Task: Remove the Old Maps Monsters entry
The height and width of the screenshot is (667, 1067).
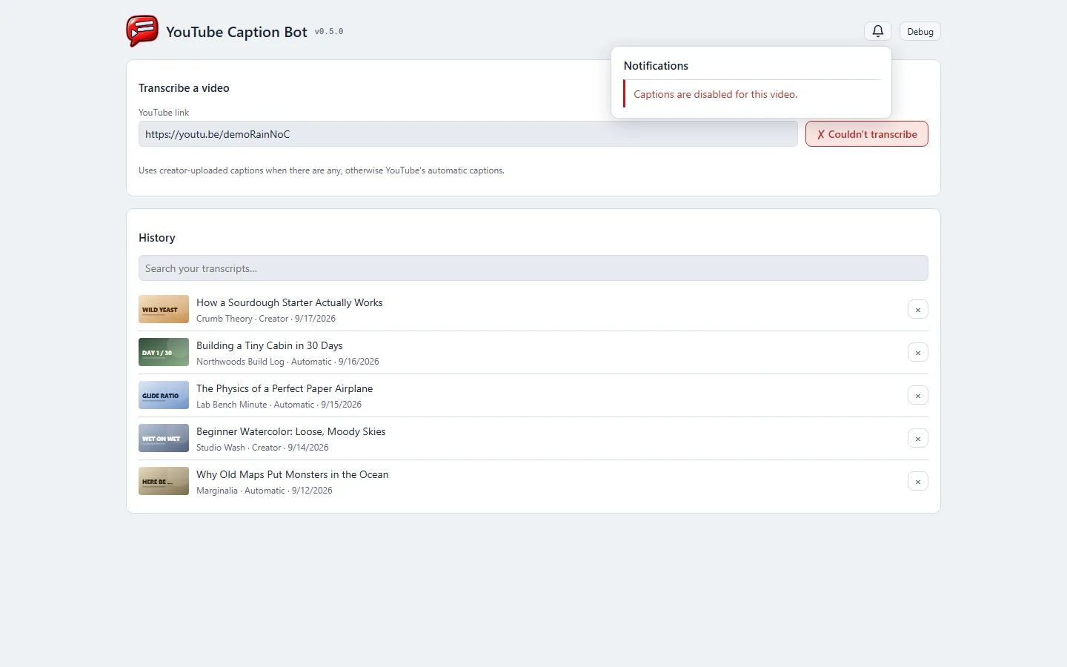Action: coord(918,482)
